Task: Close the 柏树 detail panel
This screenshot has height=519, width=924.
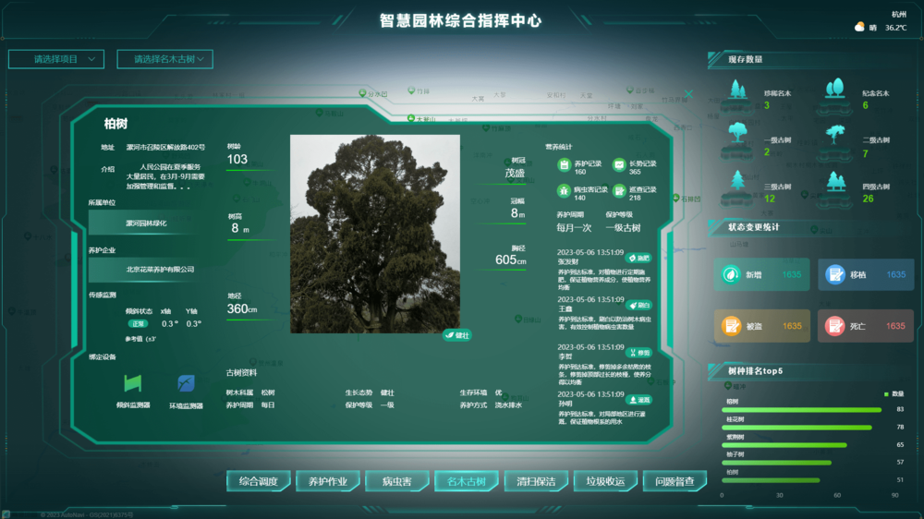Action: click(688, 93)
